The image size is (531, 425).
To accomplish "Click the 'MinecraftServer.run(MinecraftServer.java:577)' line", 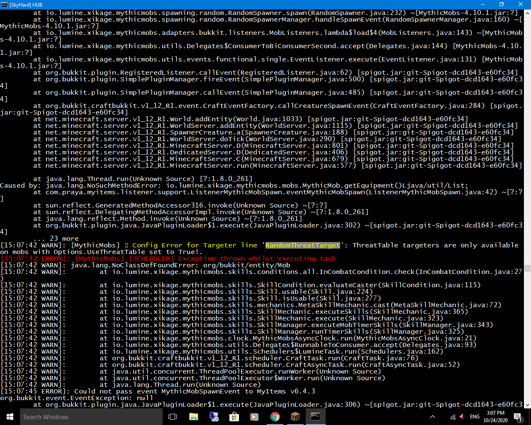I will (x=278, y=166).
